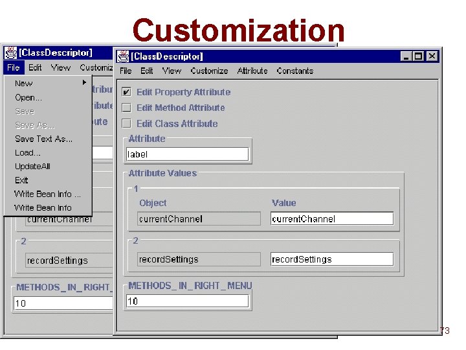Minimize the front ClassDescriptor window

(406, 56)
